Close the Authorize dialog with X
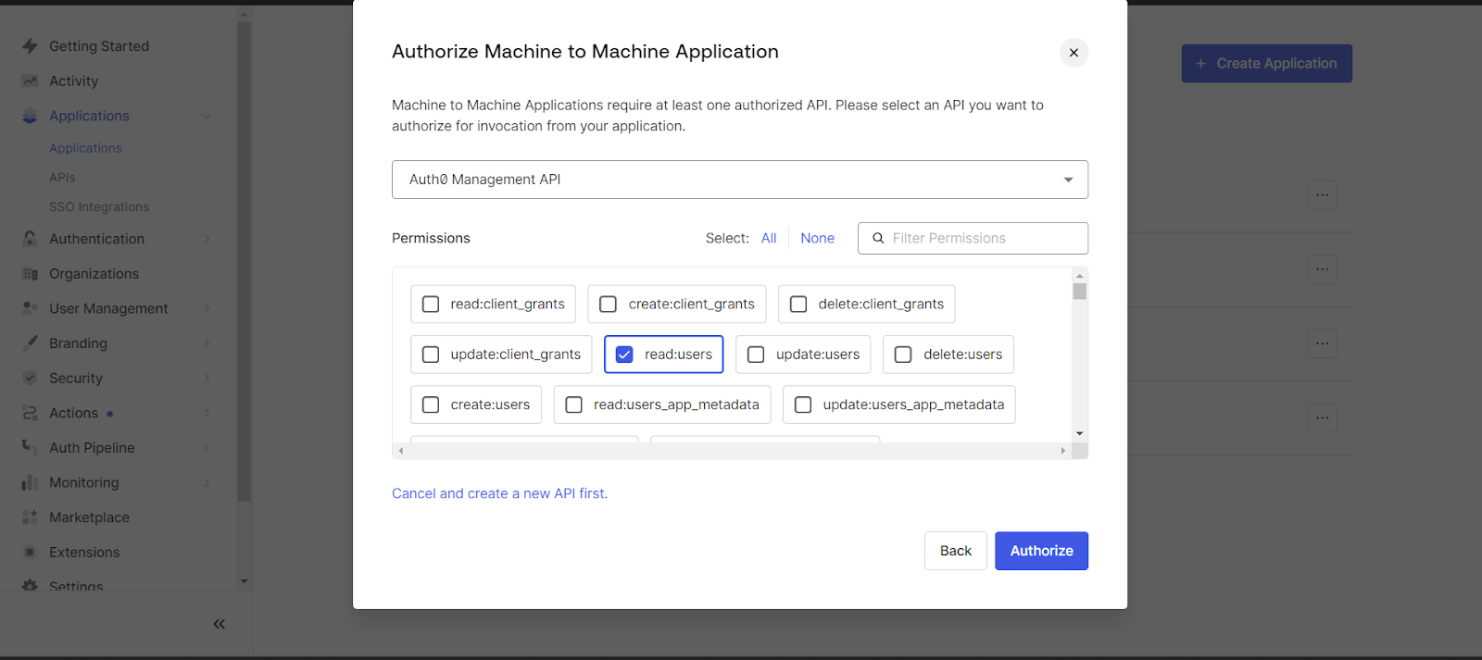 [1074, 53]
